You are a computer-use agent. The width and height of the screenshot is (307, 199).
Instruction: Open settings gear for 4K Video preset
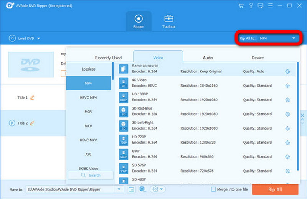tap(287, 86)
